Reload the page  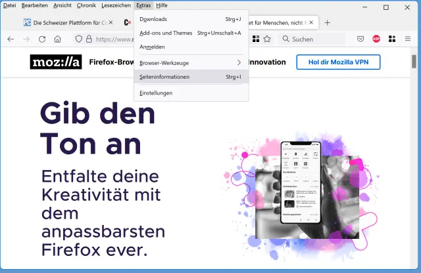[x=42, y=39]
